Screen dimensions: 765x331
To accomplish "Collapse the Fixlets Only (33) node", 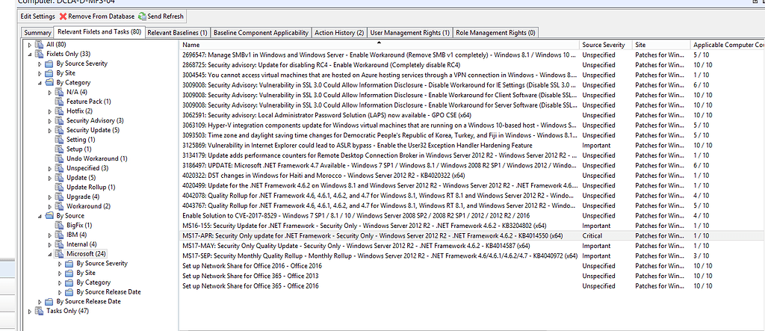I will (x=31, y=55).
